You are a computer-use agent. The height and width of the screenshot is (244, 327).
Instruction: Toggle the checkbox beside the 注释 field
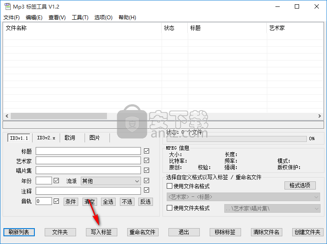click(147, 190)
